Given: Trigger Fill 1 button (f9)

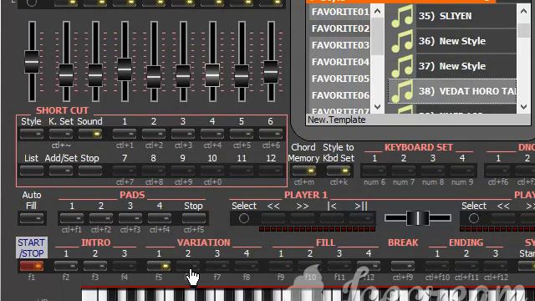Looking at the screenshot, I should [x=281, y=266].
